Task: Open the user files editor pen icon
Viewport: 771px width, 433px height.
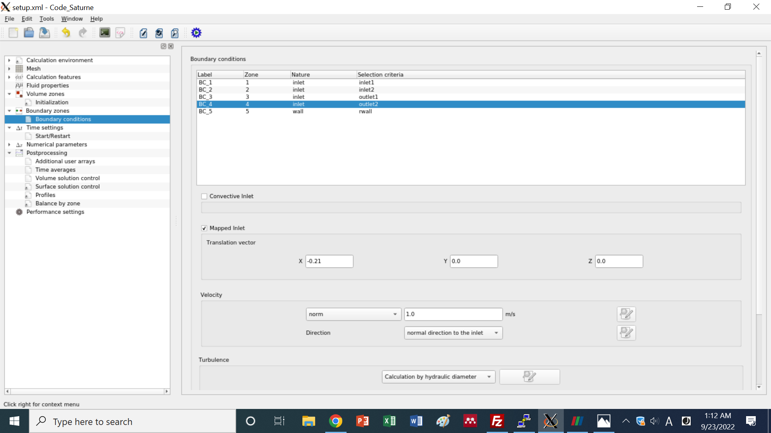Action: click(143, 33)
